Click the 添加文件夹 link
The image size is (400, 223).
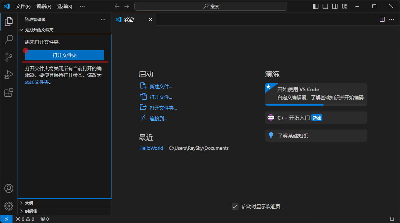37,82
